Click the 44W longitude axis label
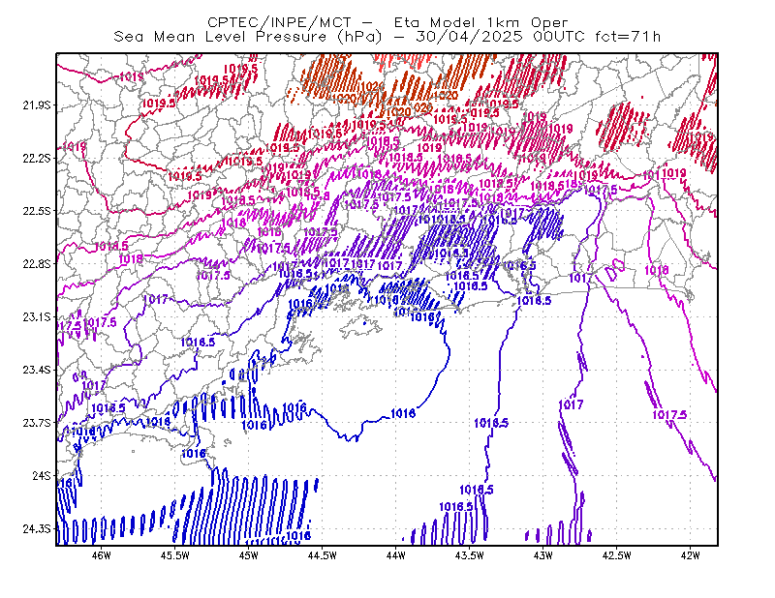Image resolution: width=775 pixels, height=598 pixels. click(x=396, y=555)
